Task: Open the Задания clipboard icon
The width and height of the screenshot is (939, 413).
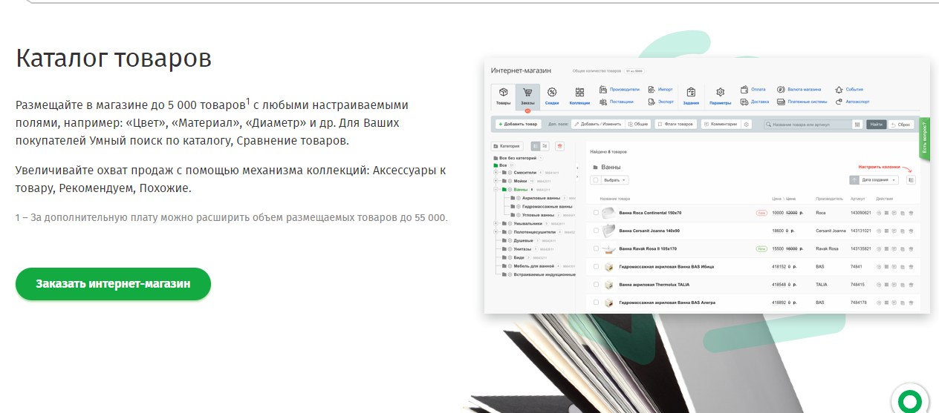Action: (x=691, y=95)
